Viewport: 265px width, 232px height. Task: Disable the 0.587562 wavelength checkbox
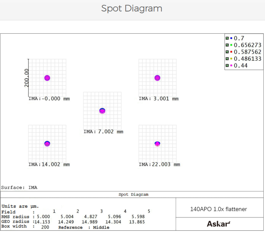tap(227, 52)
